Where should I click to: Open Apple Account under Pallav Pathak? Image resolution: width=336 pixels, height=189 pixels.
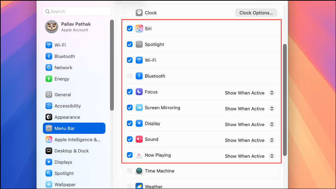pyautogui.click(x=75, y=30)
